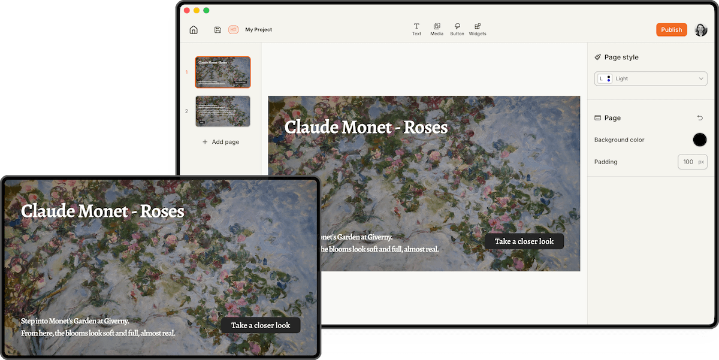Click the Page section icon in right panel
This screenshot has height=360, width=719.
point(597,117)
